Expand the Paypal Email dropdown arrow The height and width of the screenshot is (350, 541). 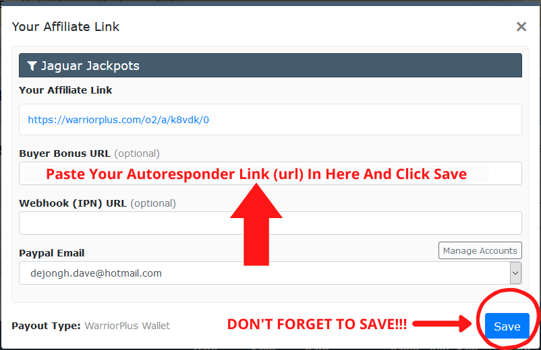point(515,273)
